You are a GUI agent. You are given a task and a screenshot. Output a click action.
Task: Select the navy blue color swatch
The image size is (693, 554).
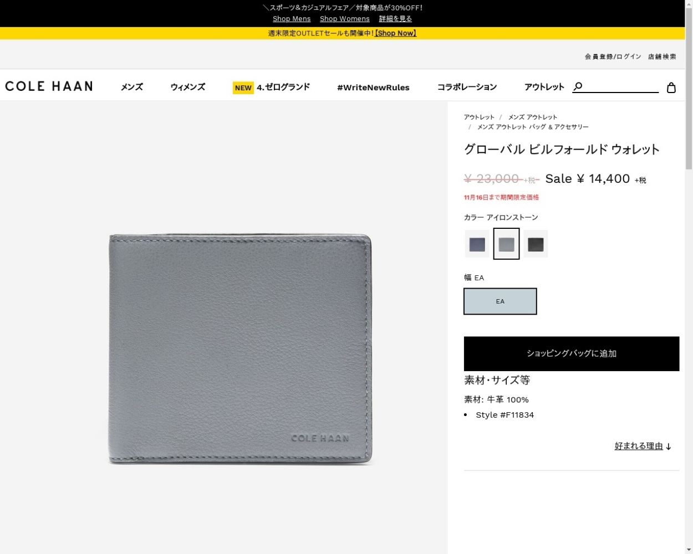[477, 244]
